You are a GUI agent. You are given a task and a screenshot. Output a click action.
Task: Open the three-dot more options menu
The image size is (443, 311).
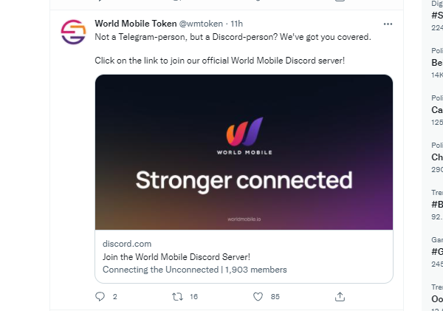(x=388, y=24)
